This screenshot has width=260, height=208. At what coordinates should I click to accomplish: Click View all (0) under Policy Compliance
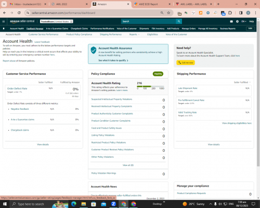pyautogui.click(x=128, y=165)
